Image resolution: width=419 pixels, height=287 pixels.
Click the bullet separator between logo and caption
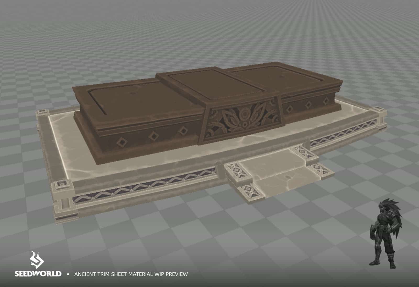[68, 274]
